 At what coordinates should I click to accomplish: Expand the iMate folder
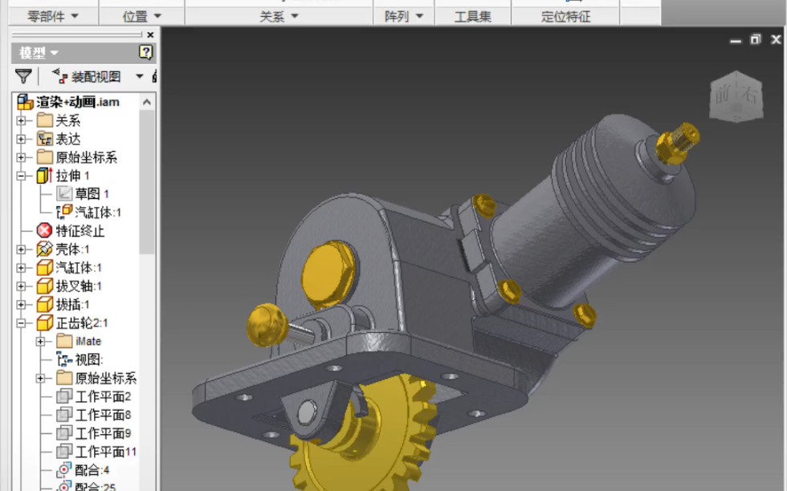41,342
